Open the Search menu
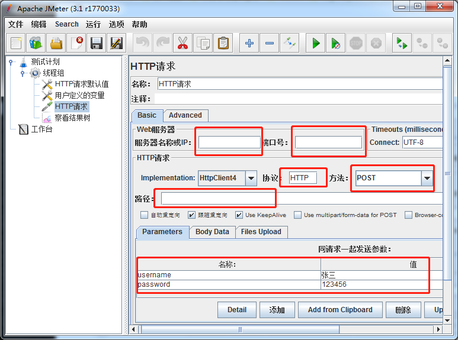Image resolution: width=458 pixels, height=340 pixels. 67,24
